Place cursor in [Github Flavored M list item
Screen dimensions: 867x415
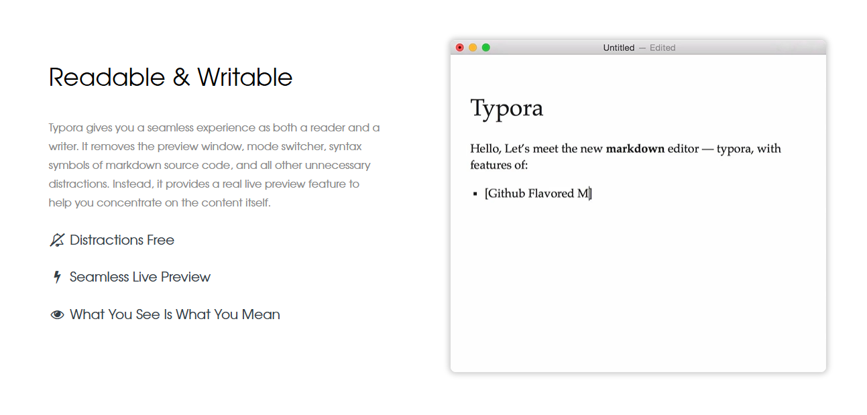click(x=537, y=194)
